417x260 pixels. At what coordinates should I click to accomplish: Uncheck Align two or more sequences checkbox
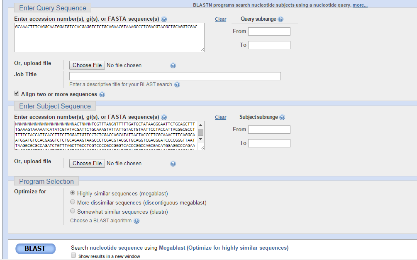[x=17, y=94]
